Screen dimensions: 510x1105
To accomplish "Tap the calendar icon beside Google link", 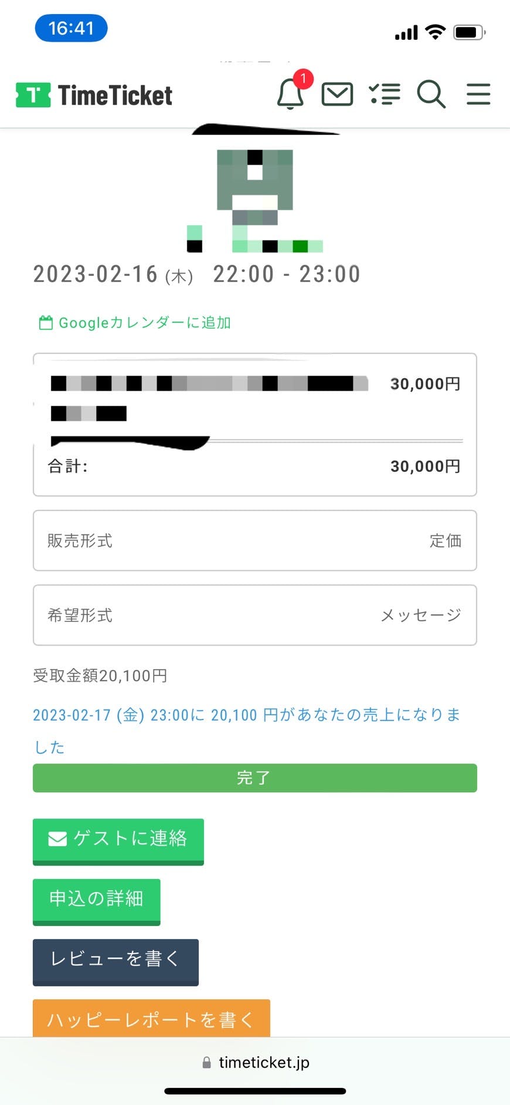I will (x=46, y=323).
